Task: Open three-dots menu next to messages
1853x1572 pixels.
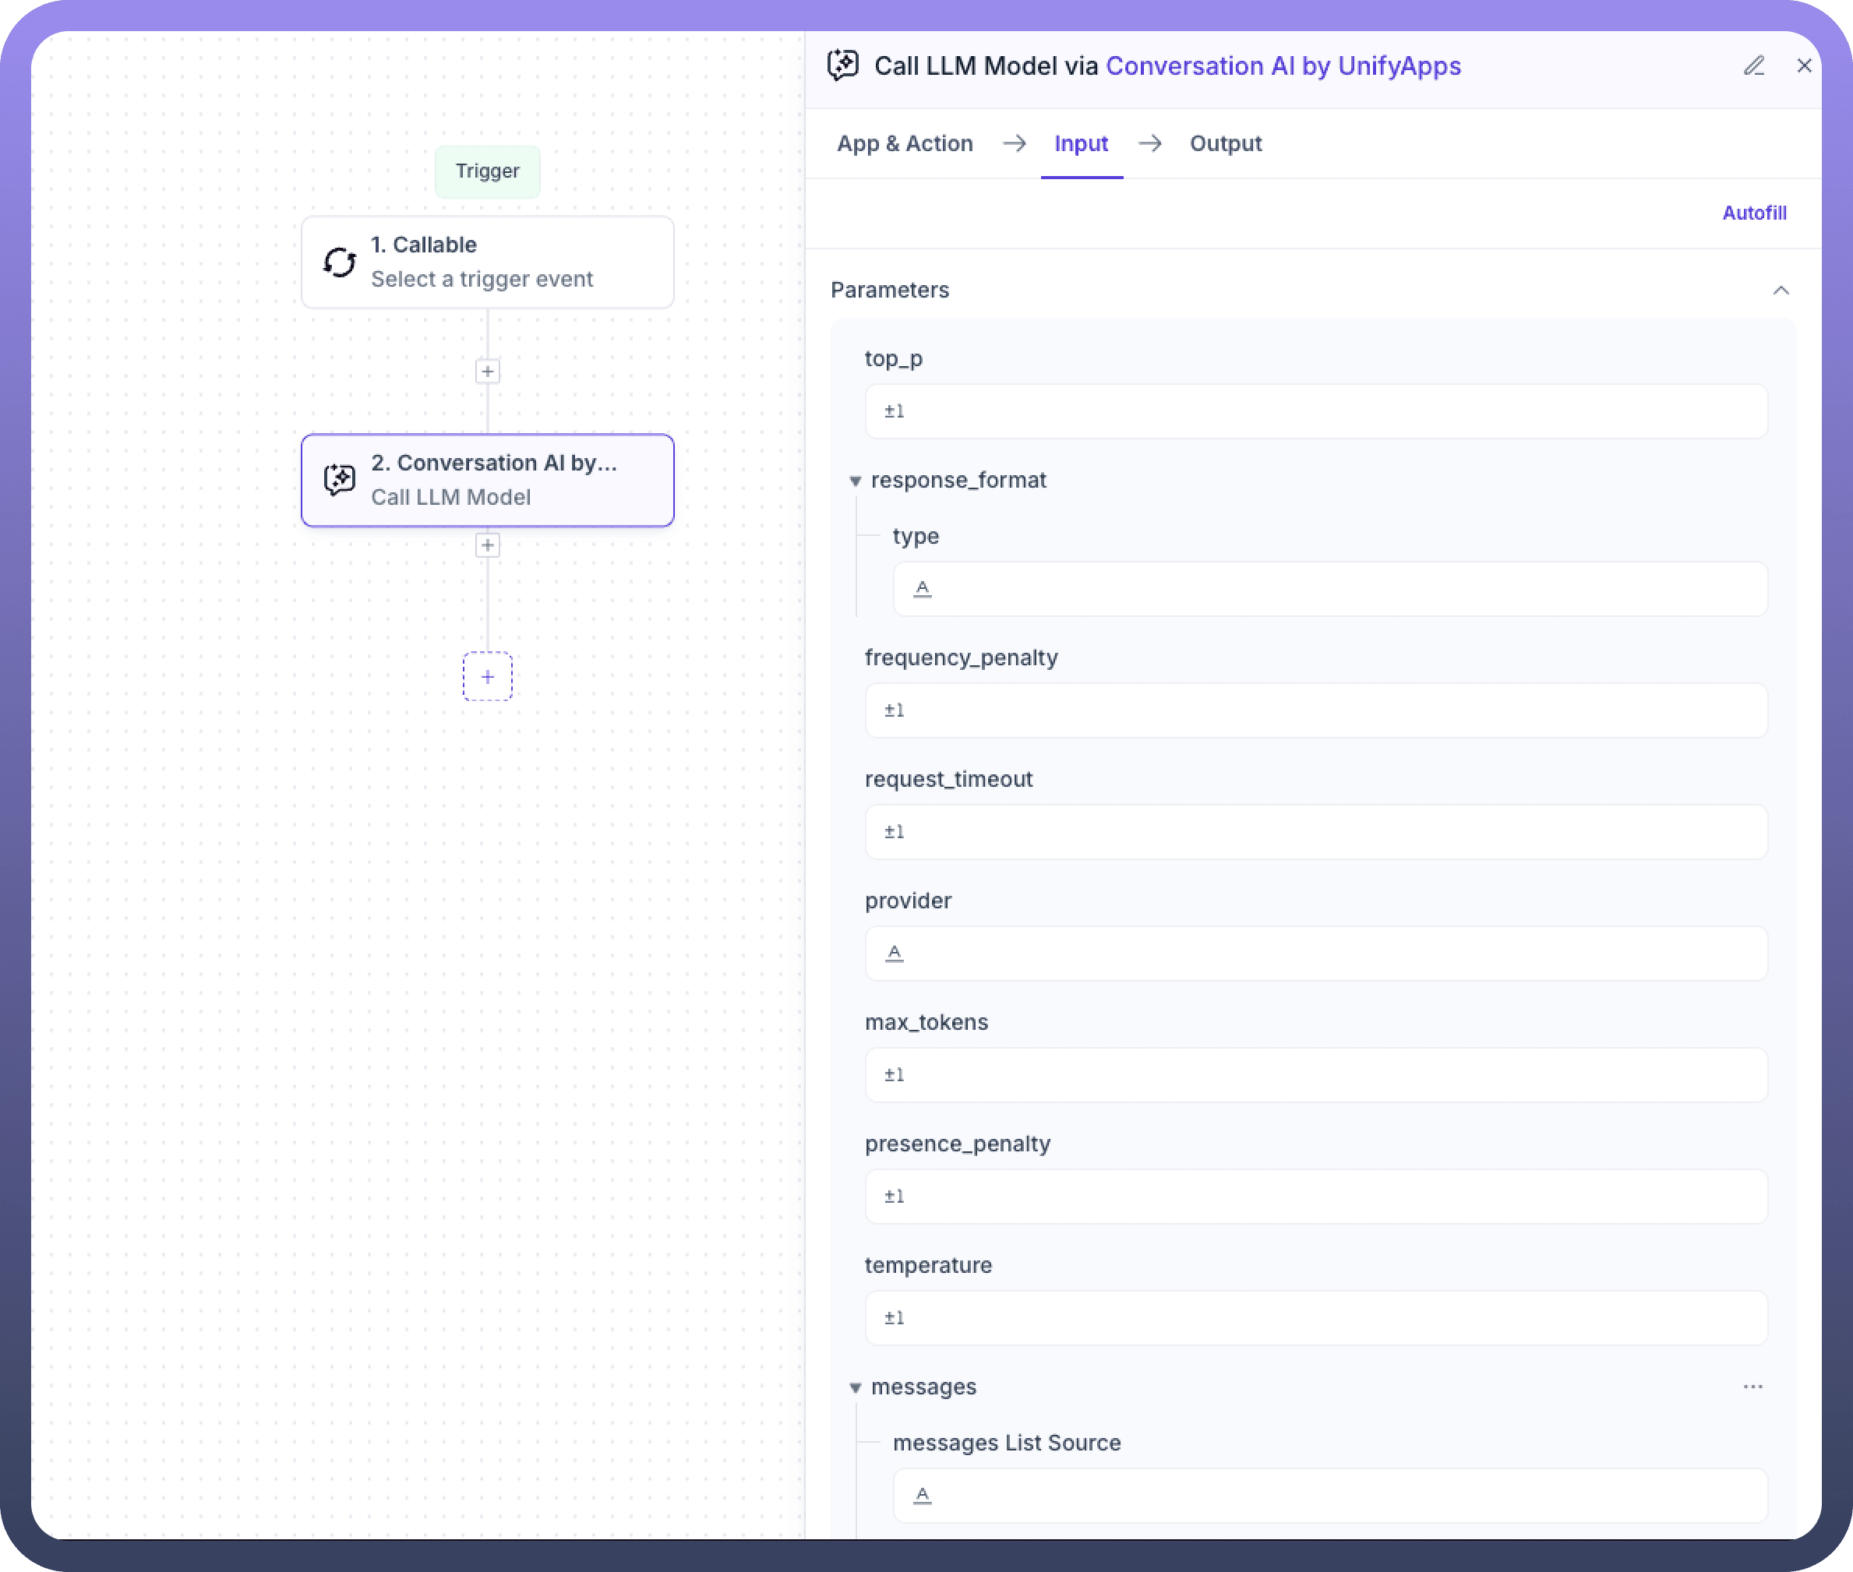Action: [x=1752, y=1387]
